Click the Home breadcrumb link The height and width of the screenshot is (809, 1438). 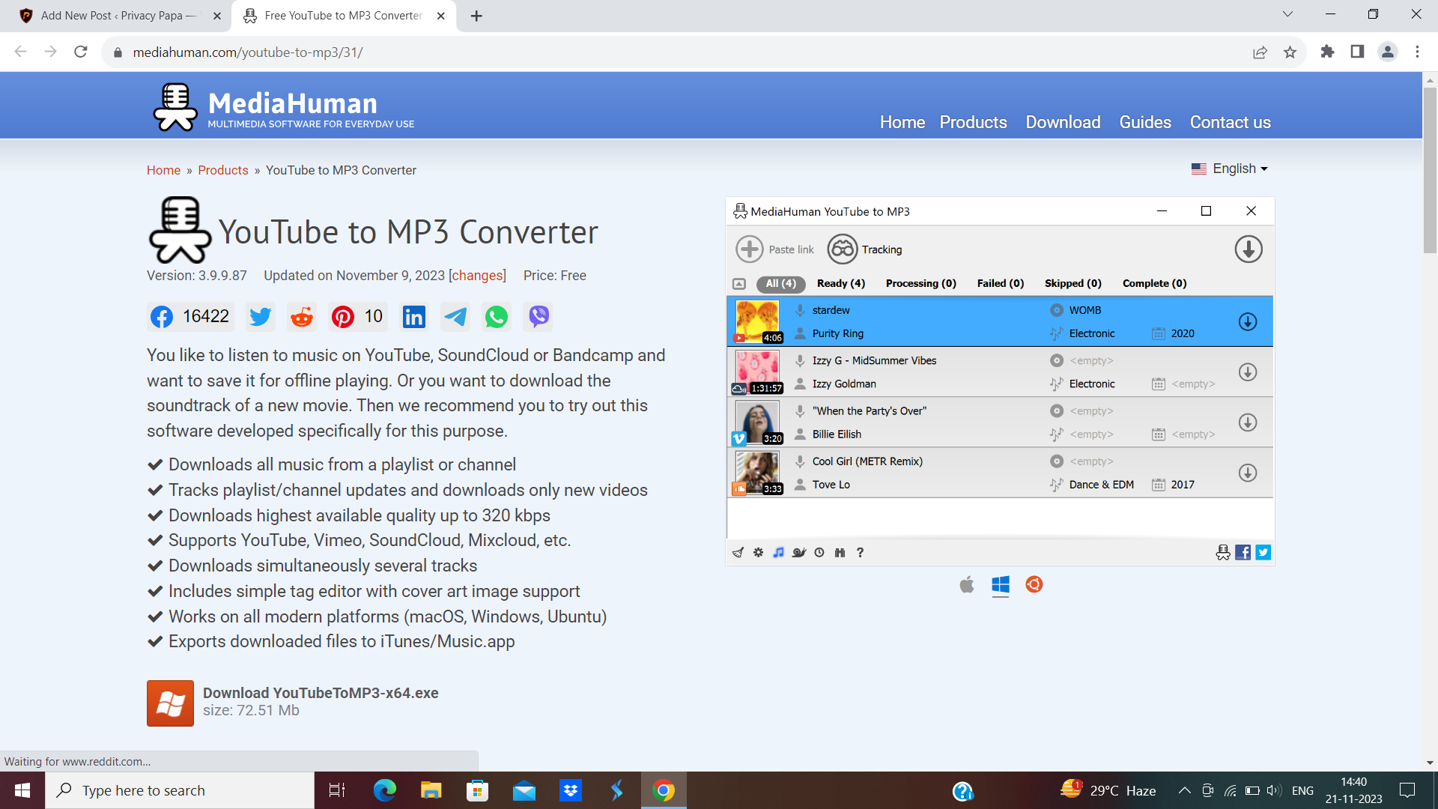click(x=163, y=170)
